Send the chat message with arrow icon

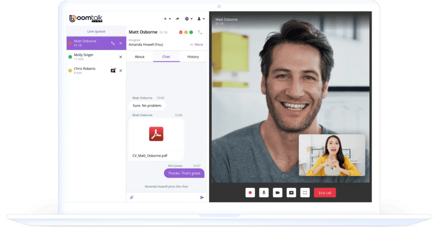coord(202,197)
